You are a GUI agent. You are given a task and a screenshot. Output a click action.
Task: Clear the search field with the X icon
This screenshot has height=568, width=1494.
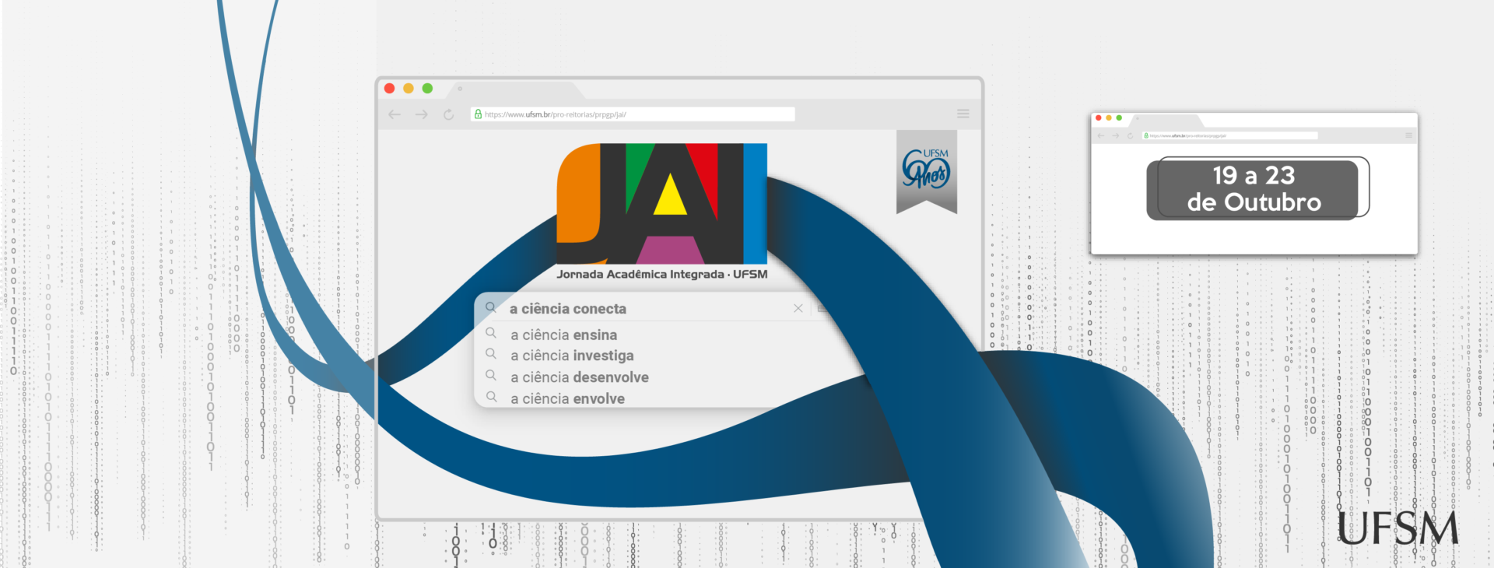[x=798, y=308]
